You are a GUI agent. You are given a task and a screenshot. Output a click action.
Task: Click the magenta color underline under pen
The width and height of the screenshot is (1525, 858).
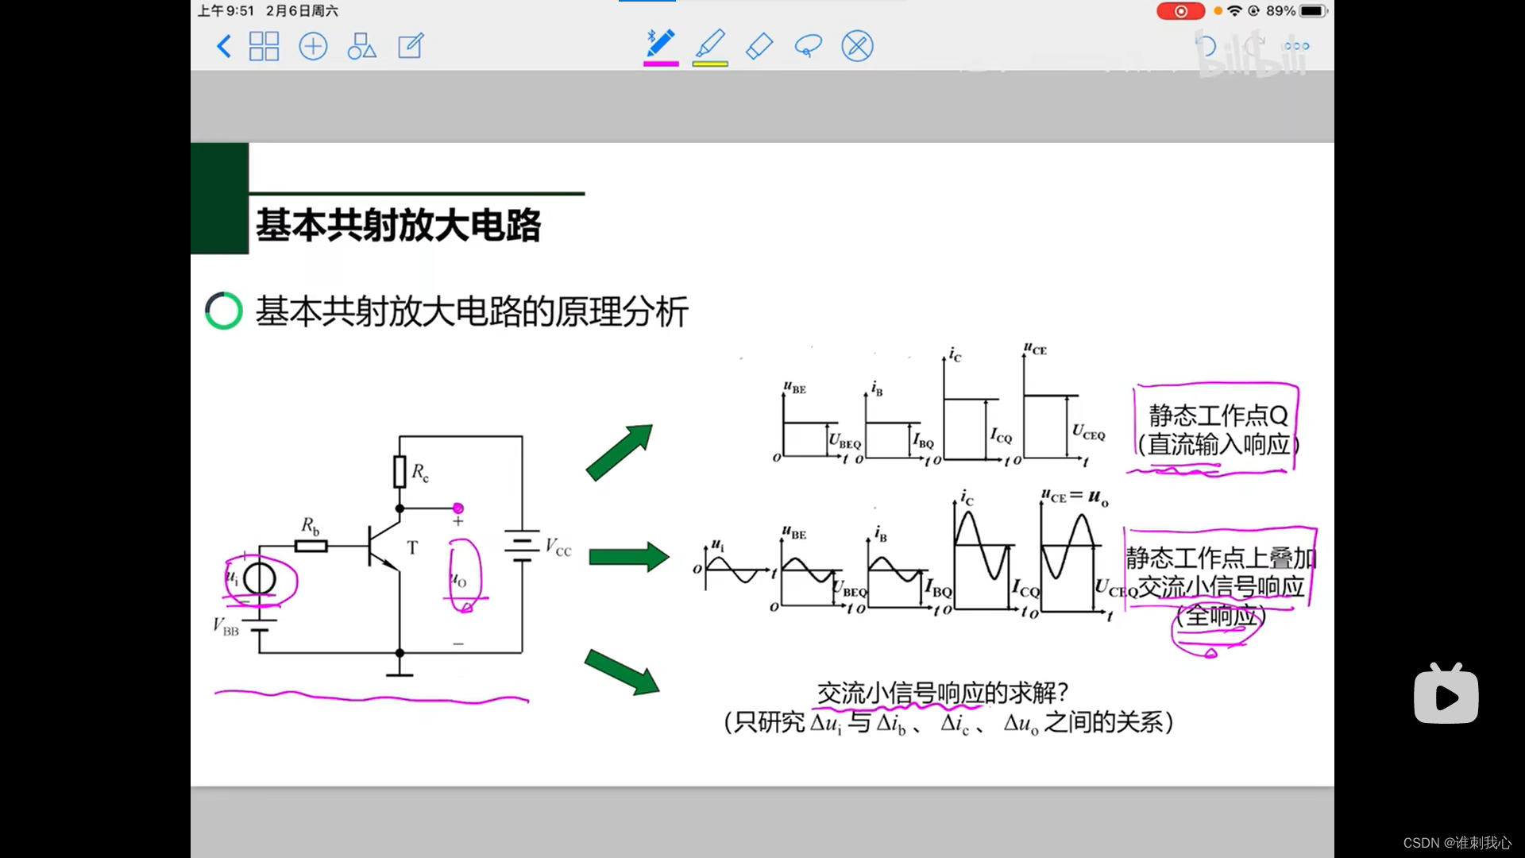[661, 64]
